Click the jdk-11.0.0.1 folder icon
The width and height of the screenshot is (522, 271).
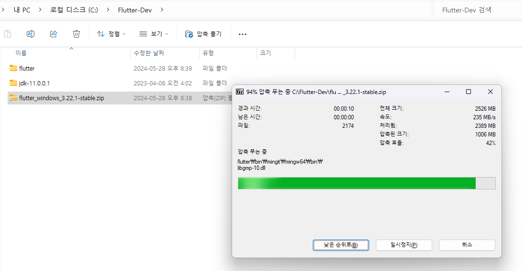(x=13, y=83)
